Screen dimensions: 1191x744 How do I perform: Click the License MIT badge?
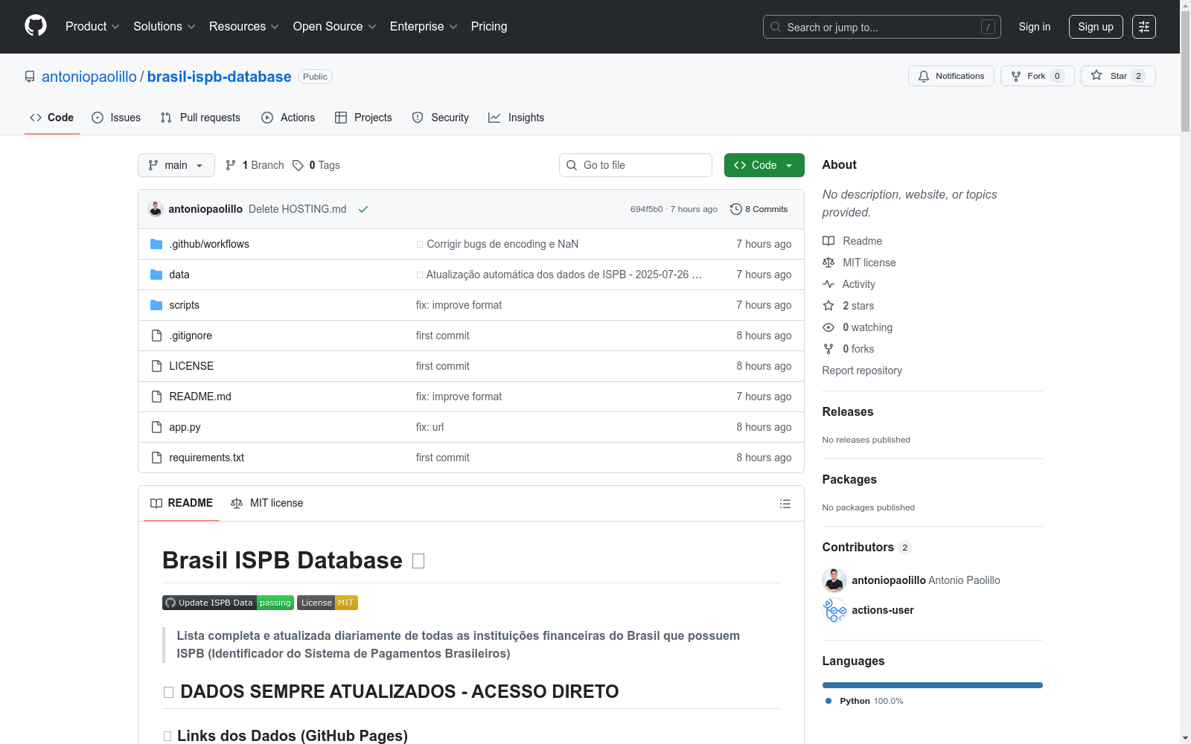click(x=328, y=603)
